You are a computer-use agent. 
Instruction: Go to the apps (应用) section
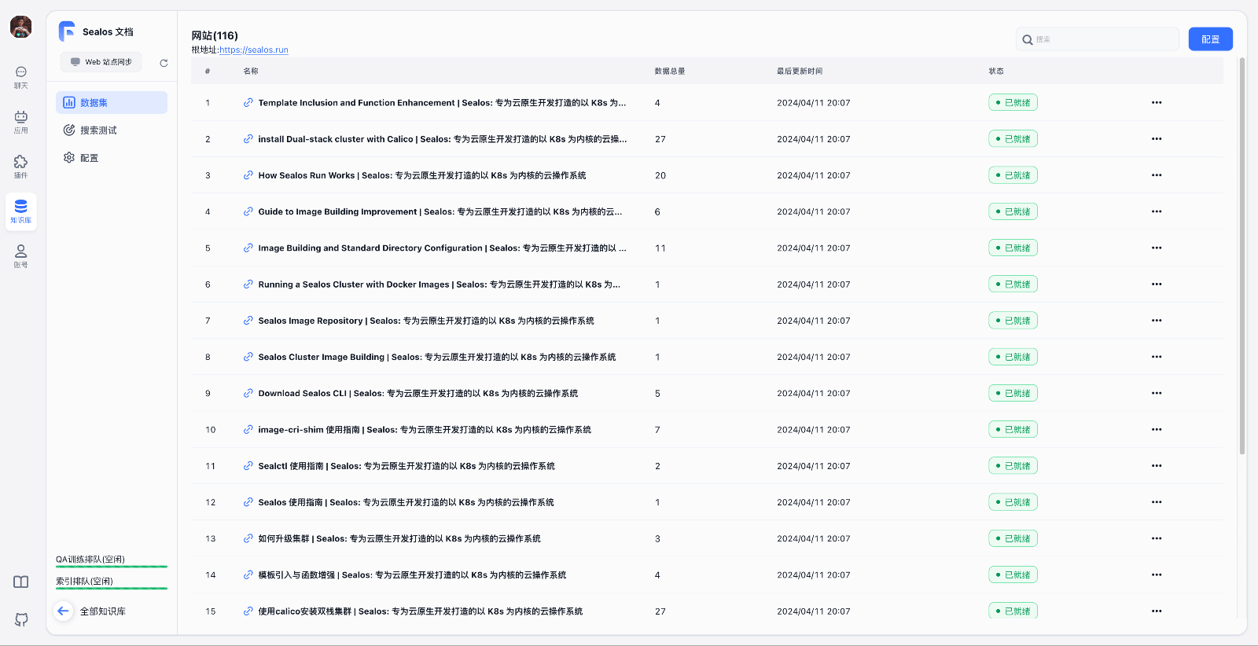20,121
